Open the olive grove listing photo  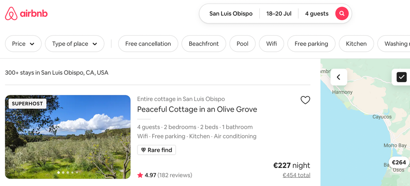coord(68,137)
